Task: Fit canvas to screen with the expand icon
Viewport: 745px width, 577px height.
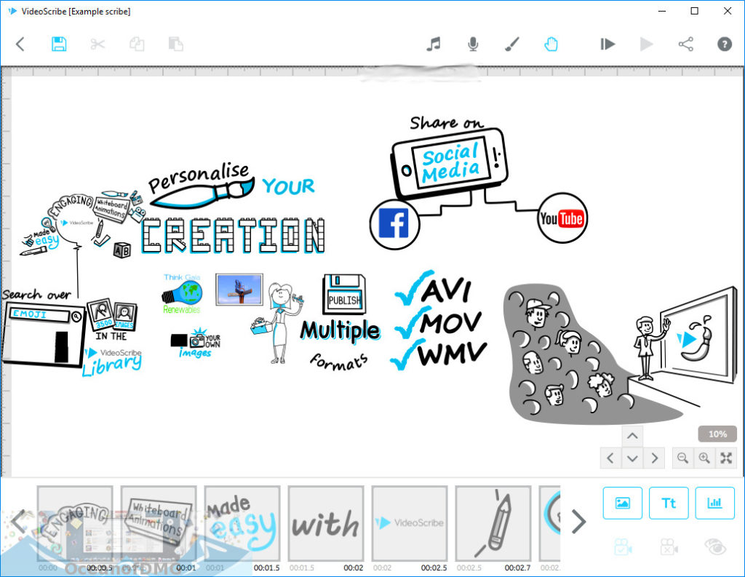Action: point(726,458)
